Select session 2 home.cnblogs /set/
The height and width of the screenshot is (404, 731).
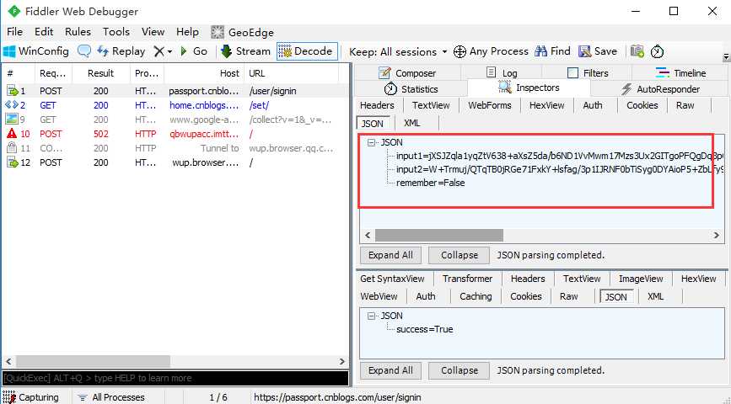click(x=175, y=105)
